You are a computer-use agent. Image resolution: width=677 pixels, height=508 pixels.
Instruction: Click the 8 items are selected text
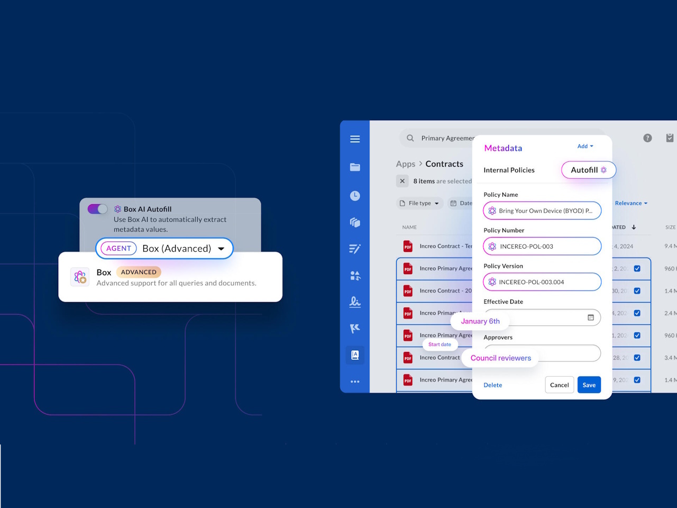tap(442, 181)
